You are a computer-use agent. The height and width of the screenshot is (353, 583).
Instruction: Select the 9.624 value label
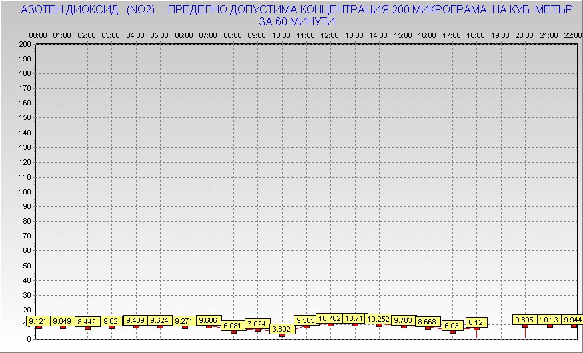160,320
